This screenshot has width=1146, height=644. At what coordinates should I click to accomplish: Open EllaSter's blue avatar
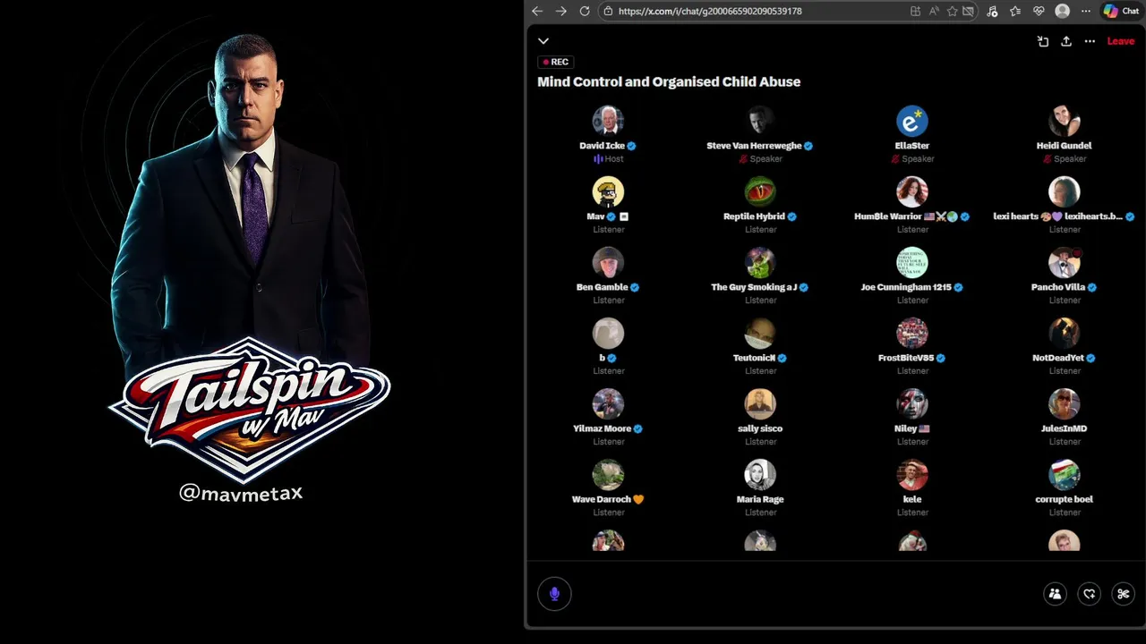click(912, 121)
